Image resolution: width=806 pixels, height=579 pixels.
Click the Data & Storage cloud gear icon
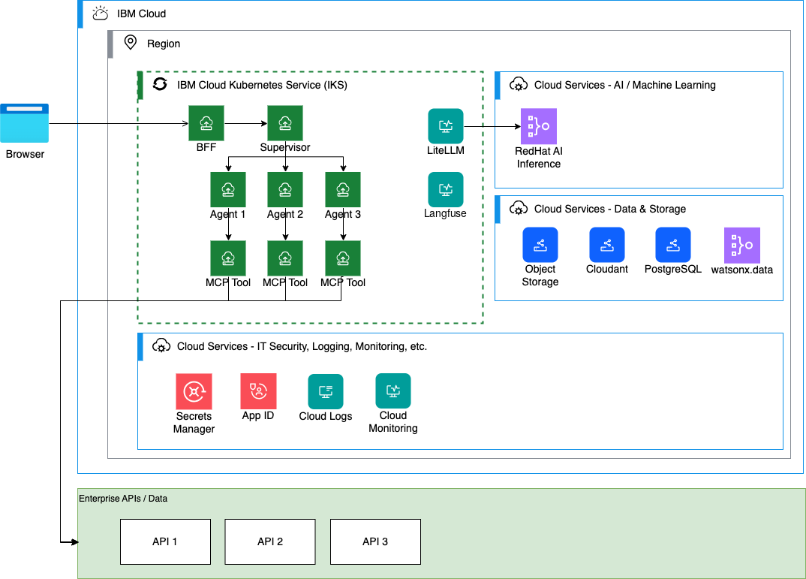coord(518,208)
